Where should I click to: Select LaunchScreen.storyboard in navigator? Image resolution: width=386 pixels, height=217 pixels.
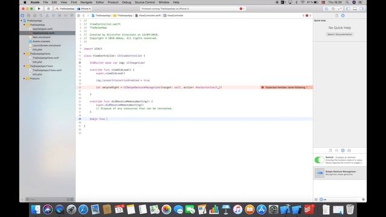click(46, 46)
